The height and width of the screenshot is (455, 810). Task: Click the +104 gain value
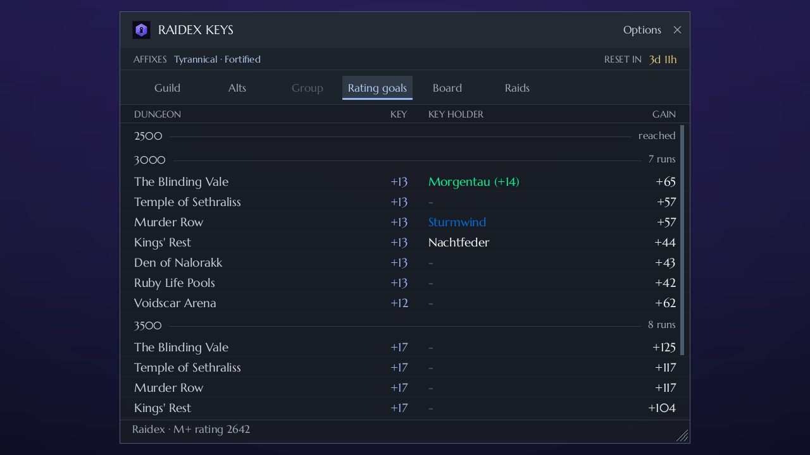[662, 408]
